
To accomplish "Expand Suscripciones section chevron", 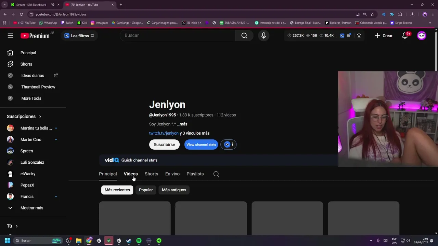I will point(40,117).
